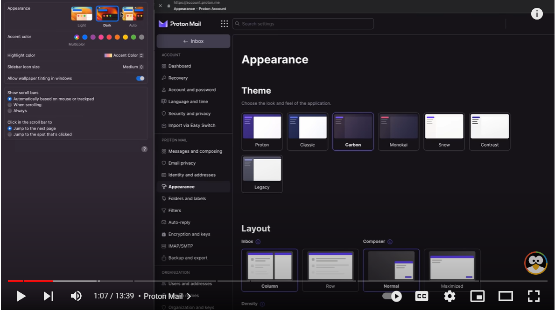The image size is (555, 311).
Task: Toggle closed captions on the video
Action: point(422,296)
